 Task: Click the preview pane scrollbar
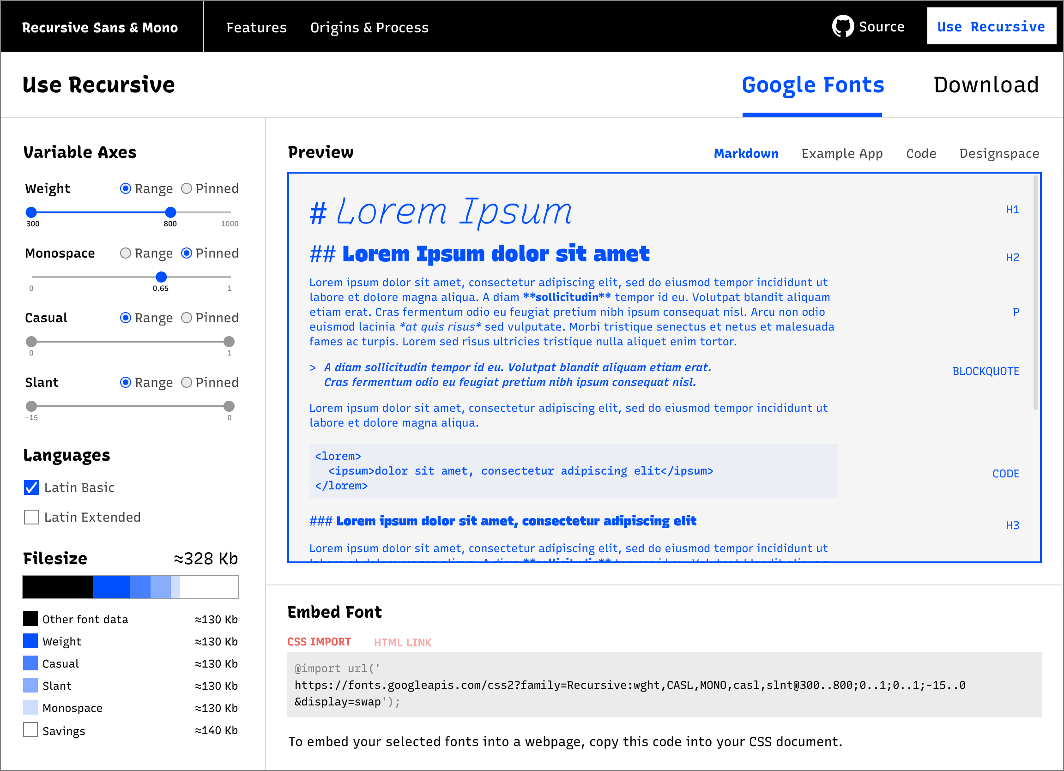1035,293
